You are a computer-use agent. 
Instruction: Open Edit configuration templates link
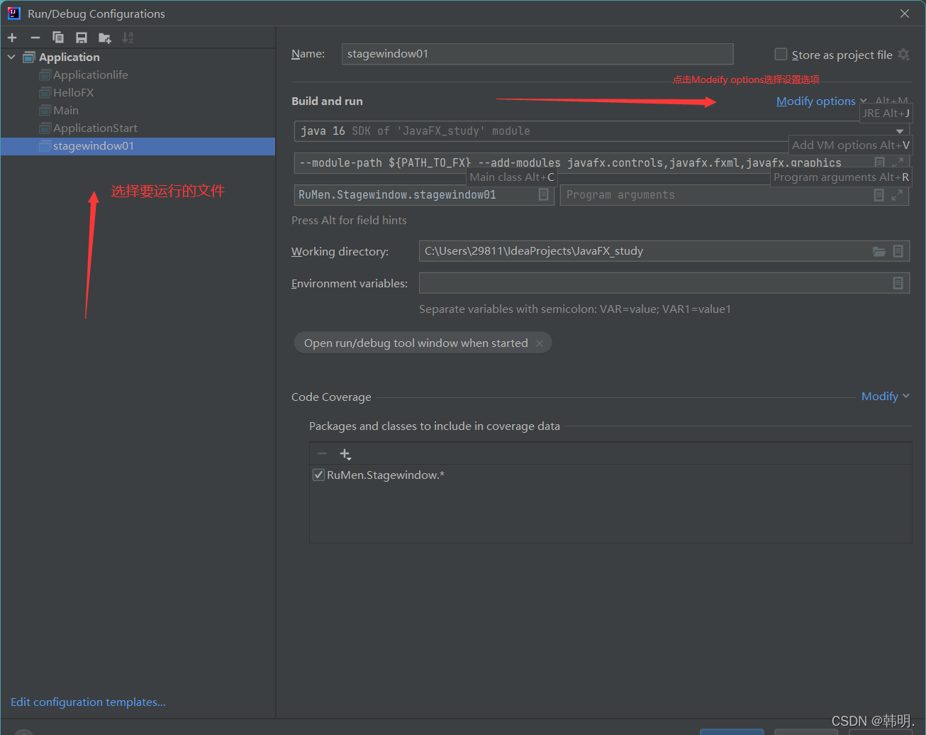click(88, 702)
